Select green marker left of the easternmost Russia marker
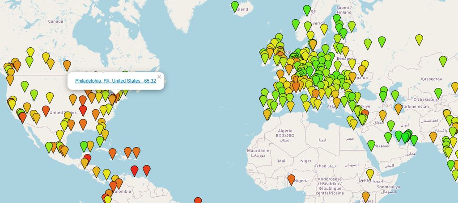This screenshot has width=458, height=203. tap(382, 42)
